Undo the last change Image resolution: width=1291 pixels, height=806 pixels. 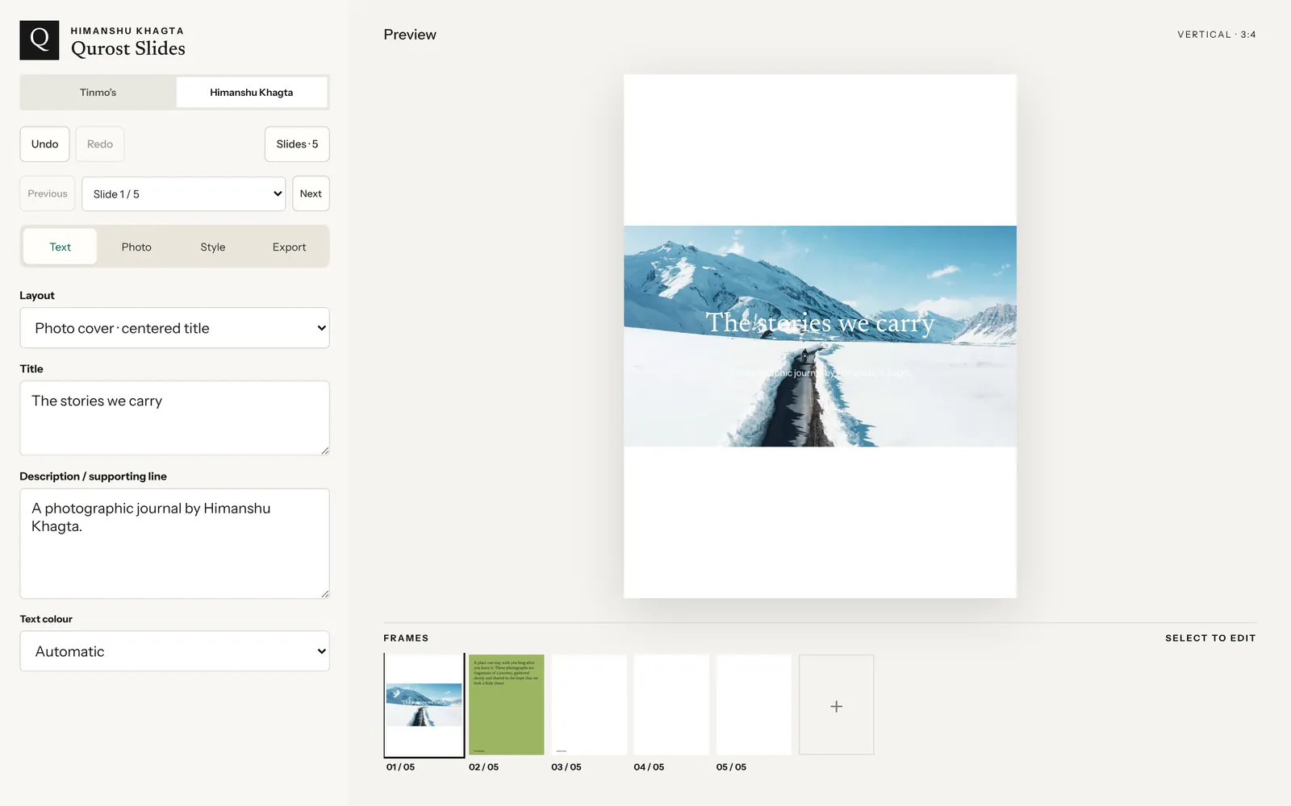pos(45,144)
